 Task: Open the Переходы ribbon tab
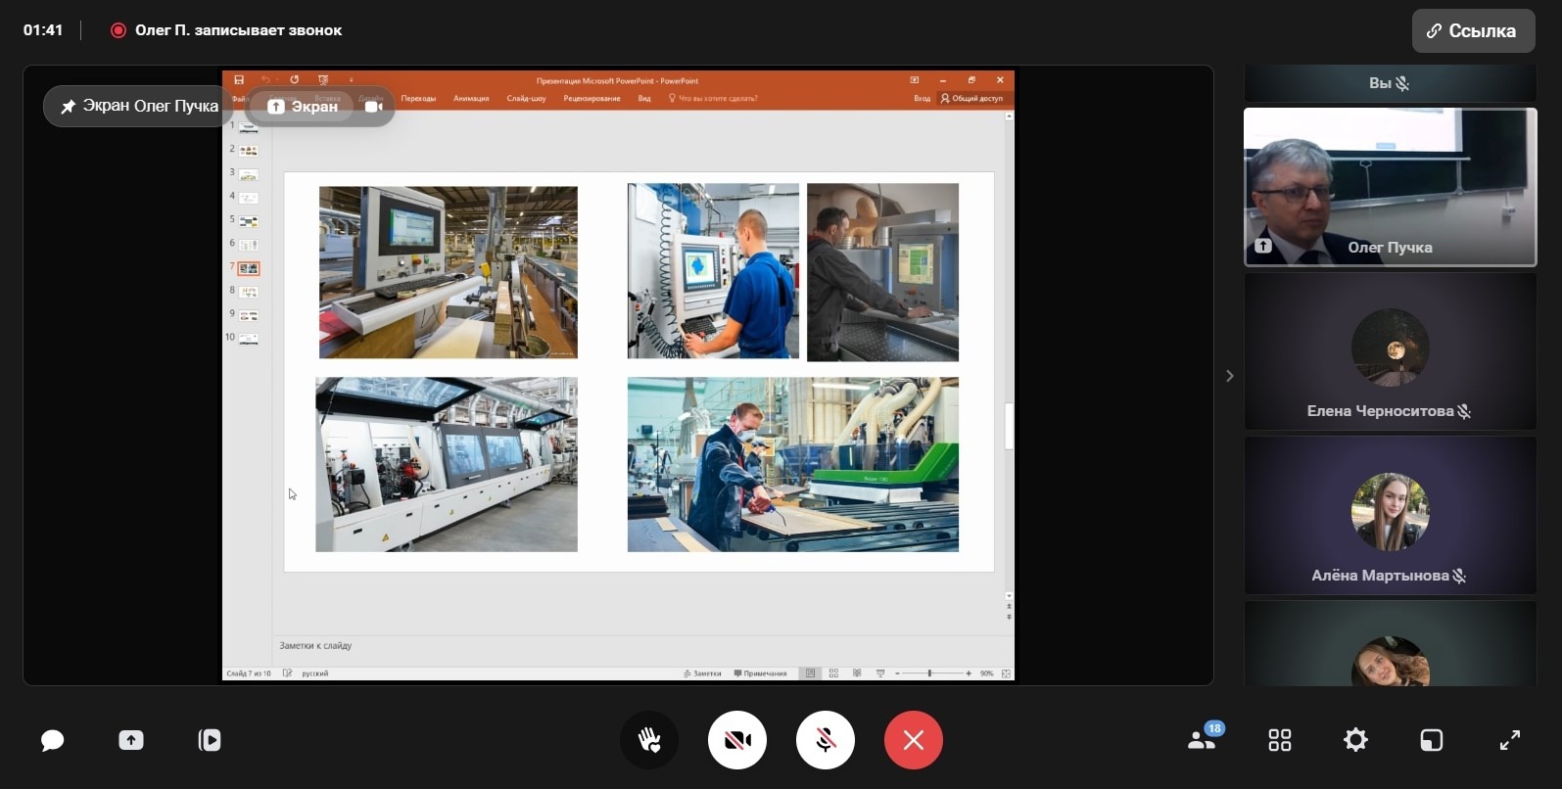click(x=418, y=98)
